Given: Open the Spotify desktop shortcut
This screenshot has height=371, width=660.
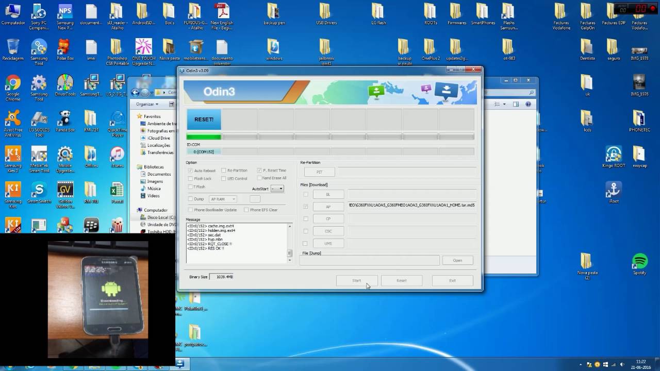Looking at the screenshot, I should pos(639,264).
